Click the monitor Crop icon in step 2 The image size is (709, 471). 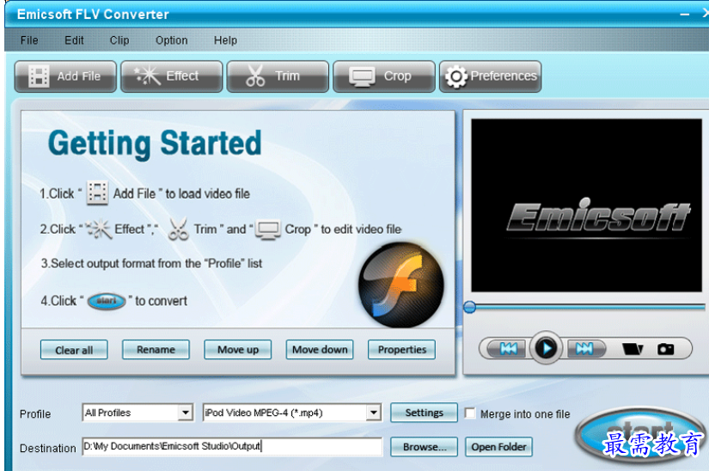268,229
